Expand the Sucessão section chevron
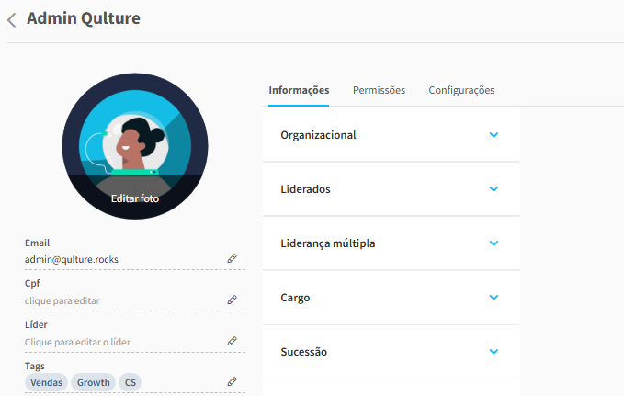This screenshot has height=396, width=624. [494, 351]
